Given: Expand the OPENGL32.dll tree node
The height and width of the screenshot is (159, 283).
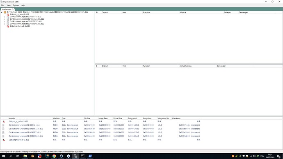Looking at the screenshot, I should (x=5, y=24).
